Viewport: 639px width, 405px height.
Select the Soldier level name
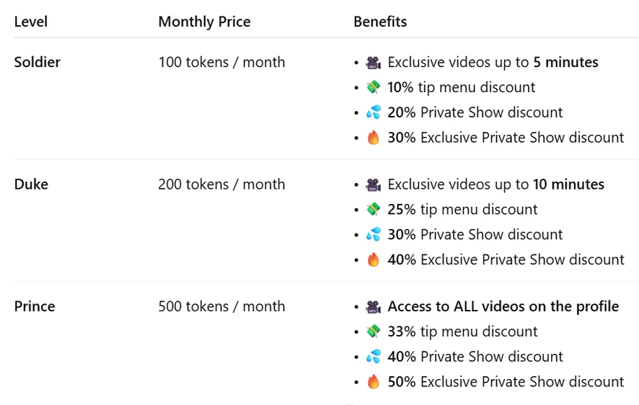point(38,63)
